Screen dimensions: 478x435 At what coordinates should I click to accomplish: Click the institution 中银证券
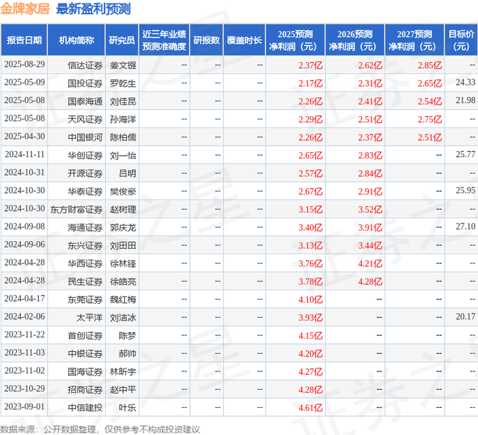[85, 354]
